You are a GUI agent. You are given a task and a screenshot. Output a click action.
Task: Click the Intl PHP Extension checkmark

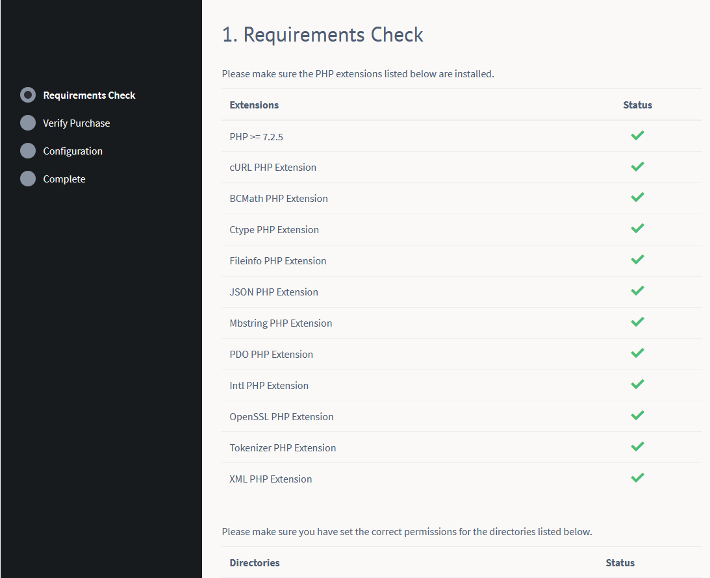point(637,384)
